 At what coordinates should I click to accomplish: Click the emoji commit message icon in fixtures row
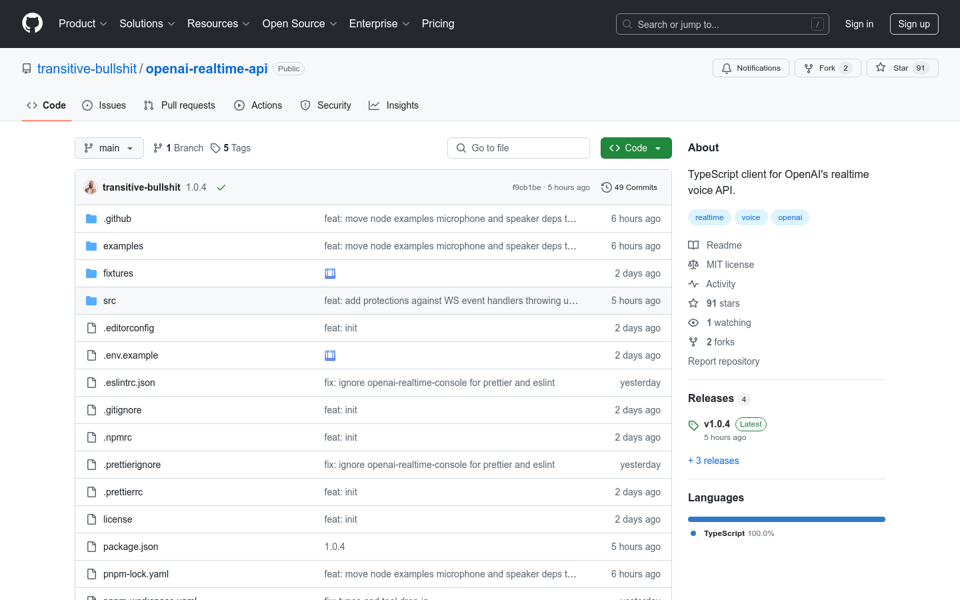(x=330, y=273)
